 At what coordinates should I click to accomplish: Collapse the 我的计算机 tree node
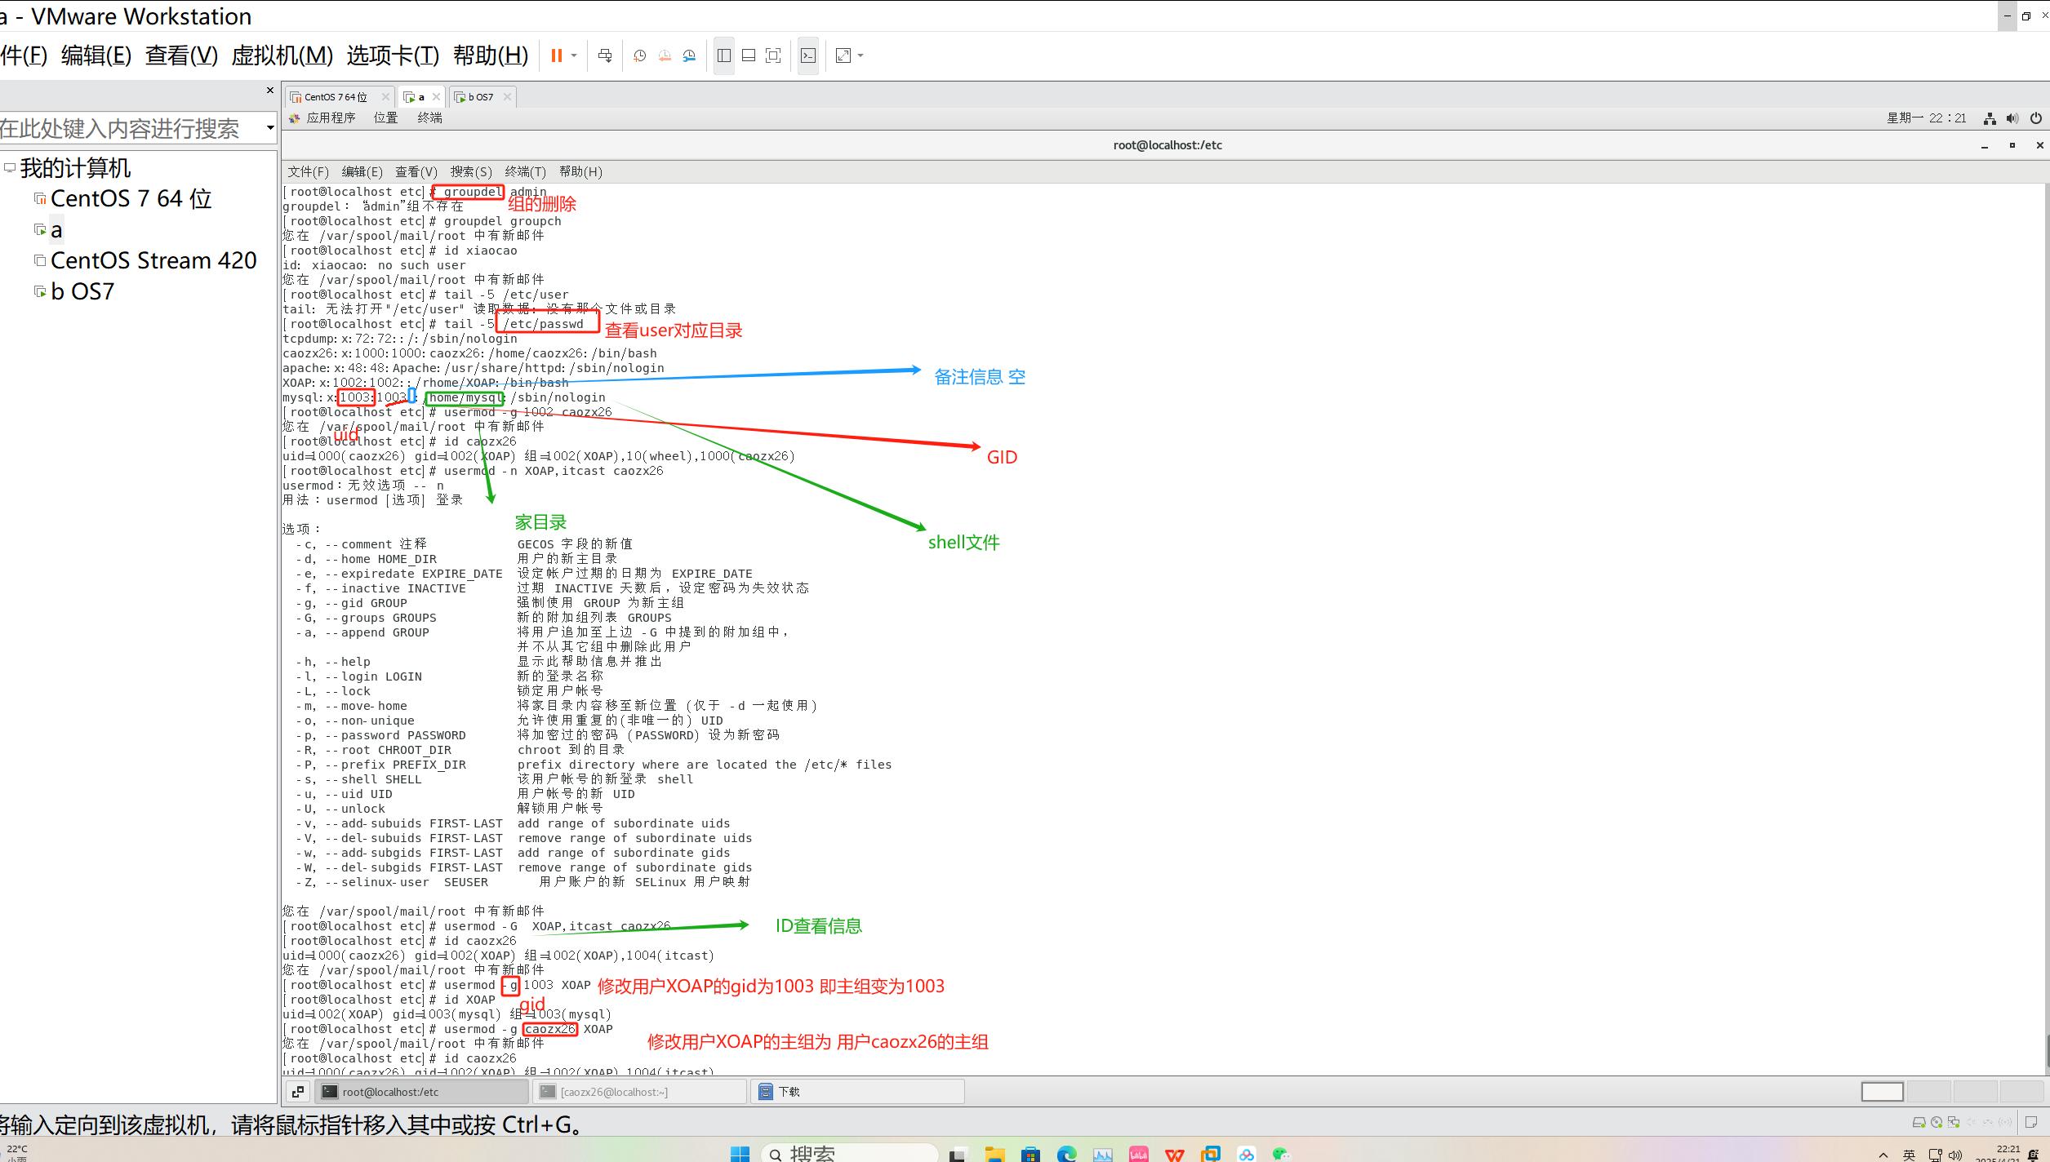[x=10, y=168]
